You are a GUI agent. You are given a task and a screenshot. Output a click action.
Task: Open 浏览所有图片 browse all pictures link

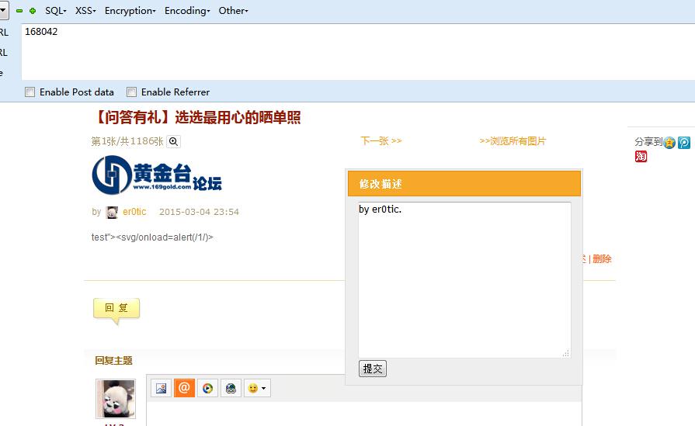pos(513,140)
